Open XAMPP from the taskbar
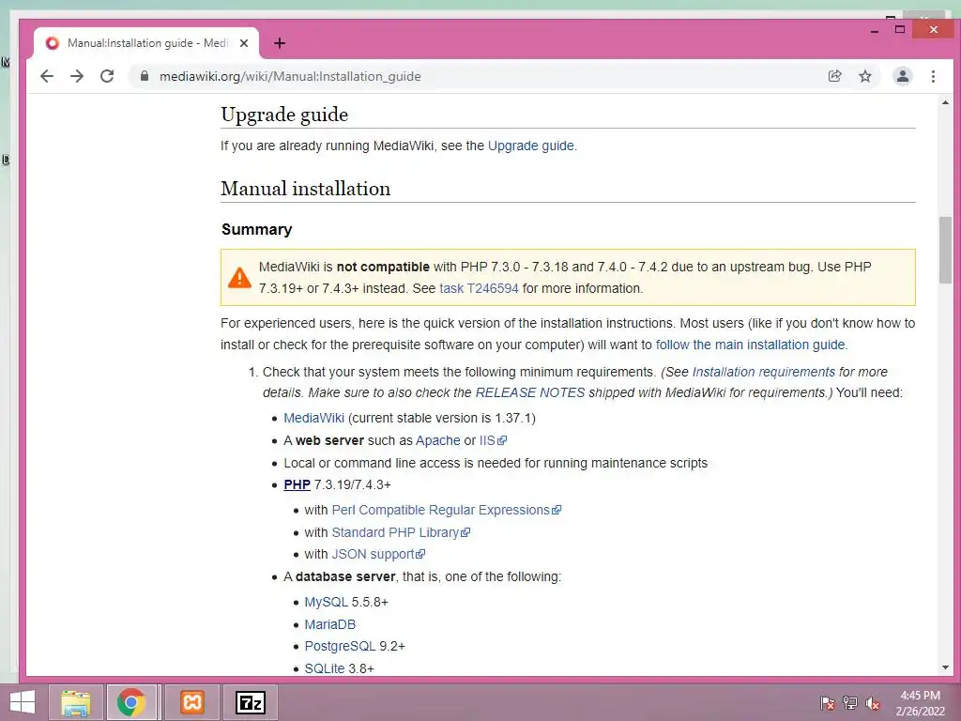The width and height of the screenshot is (961, 721). 191,702
